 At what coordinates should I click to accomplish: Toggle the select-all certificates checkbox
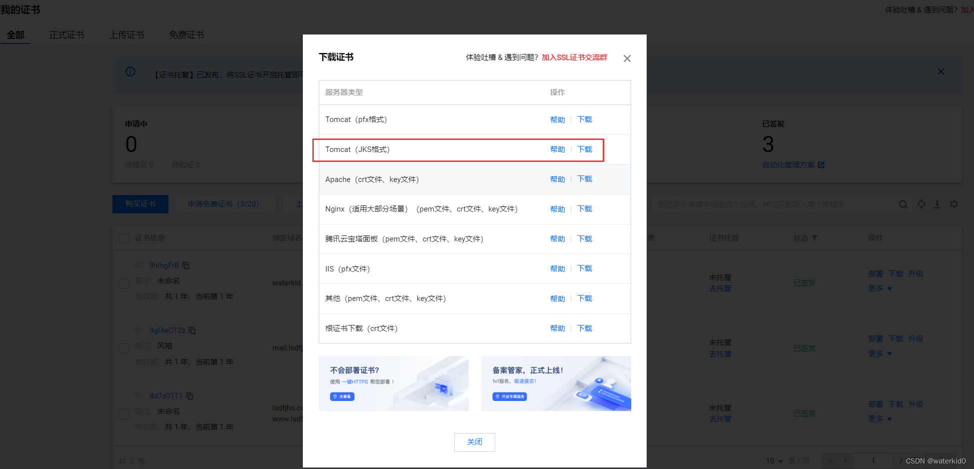tap(124, 238)
